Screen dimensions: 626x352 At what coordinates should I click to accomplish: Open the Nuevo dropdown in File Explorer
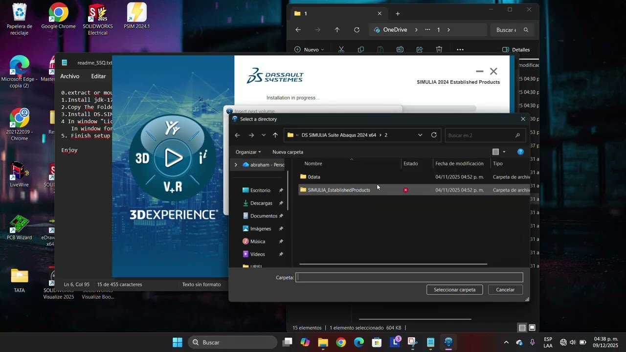[x=310, y=49]
